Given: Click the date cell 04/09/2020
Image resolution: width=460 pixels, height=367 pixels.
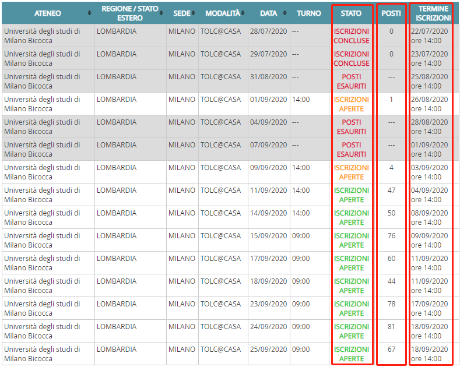Looking at the screenshot, I should [268, 122].
